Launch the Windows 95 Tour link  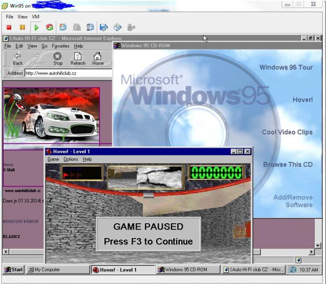286,68
